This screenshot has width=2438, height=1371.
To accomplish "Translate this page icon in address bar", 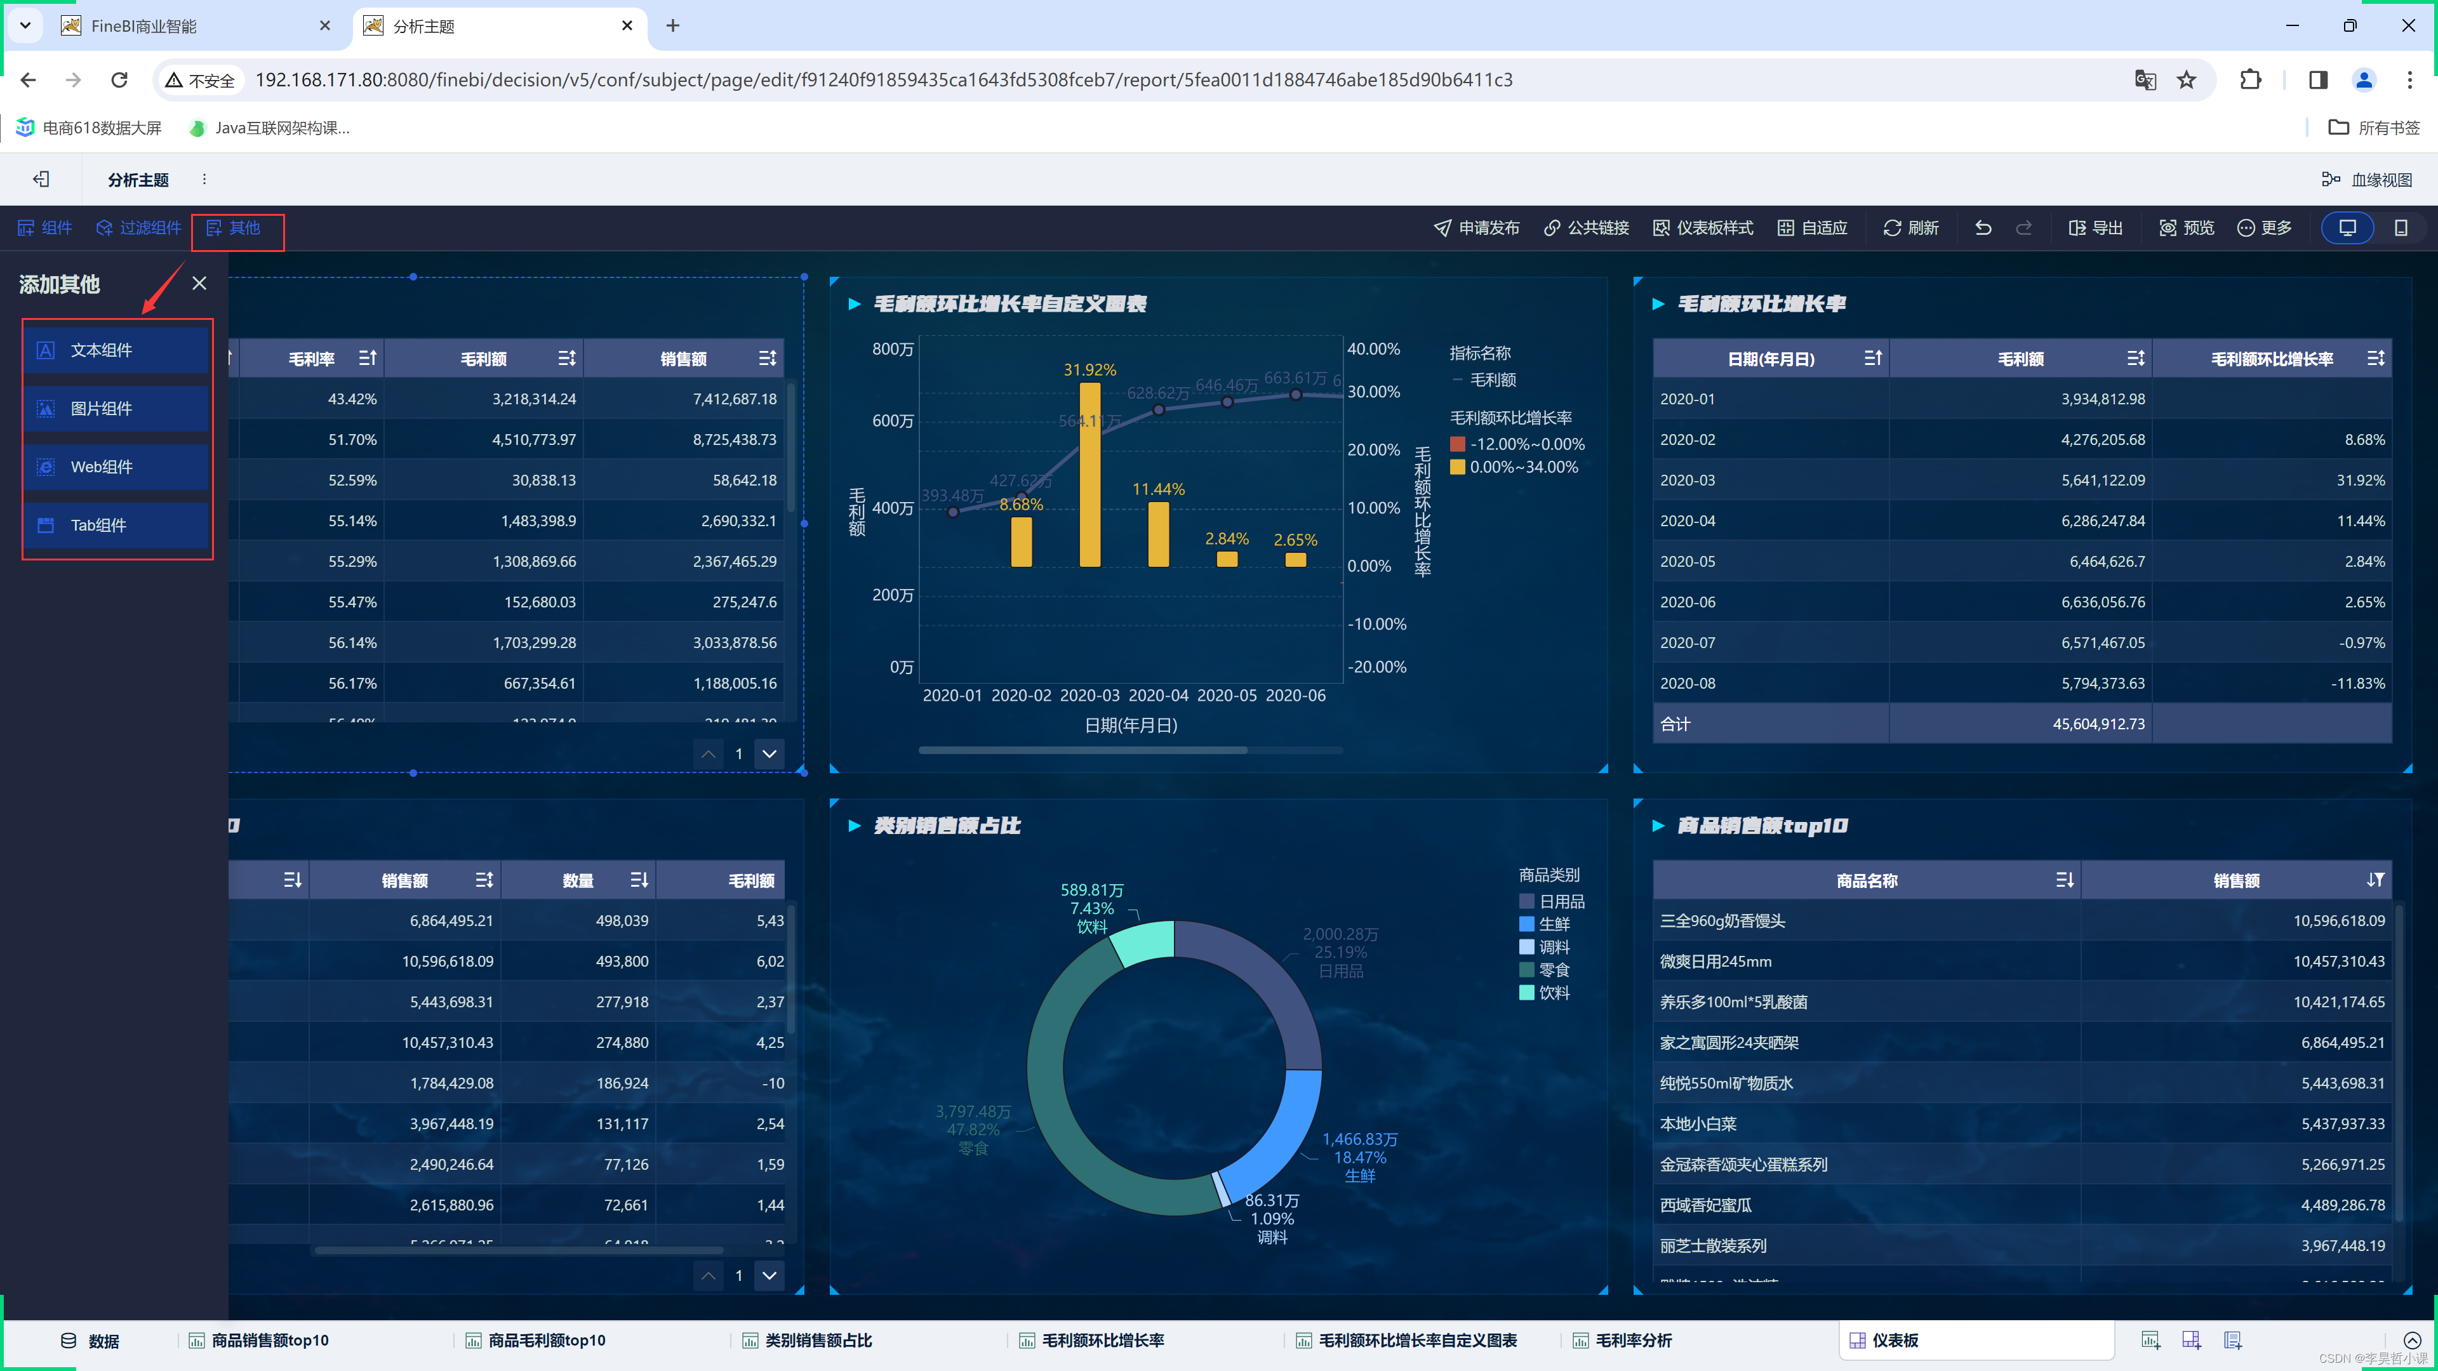I will 2145,79.
